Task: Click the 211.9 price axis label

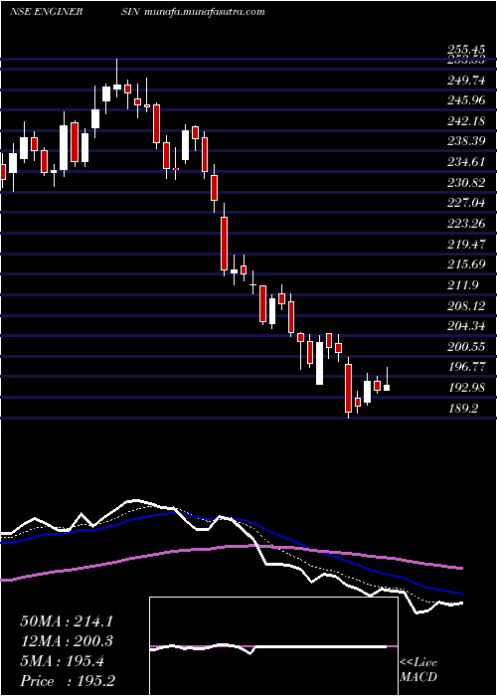Action: point(463,285)
